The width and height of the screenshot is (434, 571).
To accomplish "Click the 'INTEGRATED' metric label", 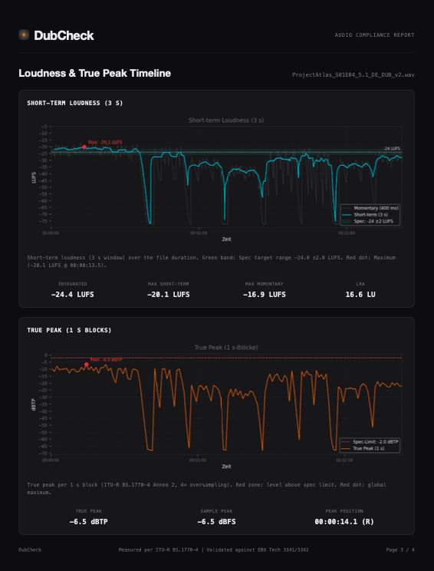I will tap(72, 284).
